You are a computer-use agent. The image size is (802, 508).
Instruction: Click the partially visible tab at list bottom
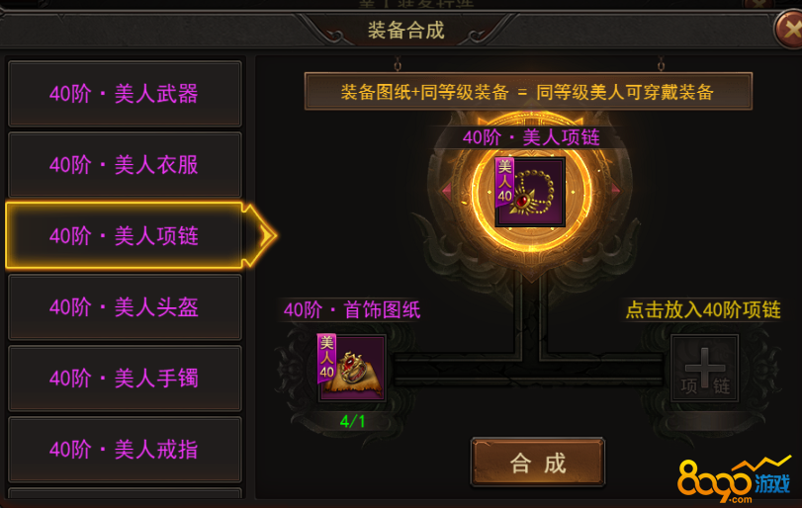125,493
